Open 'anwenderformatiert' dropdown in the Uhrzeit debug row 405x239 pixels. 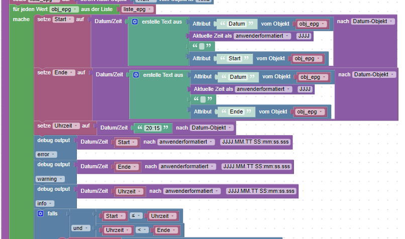192,191
